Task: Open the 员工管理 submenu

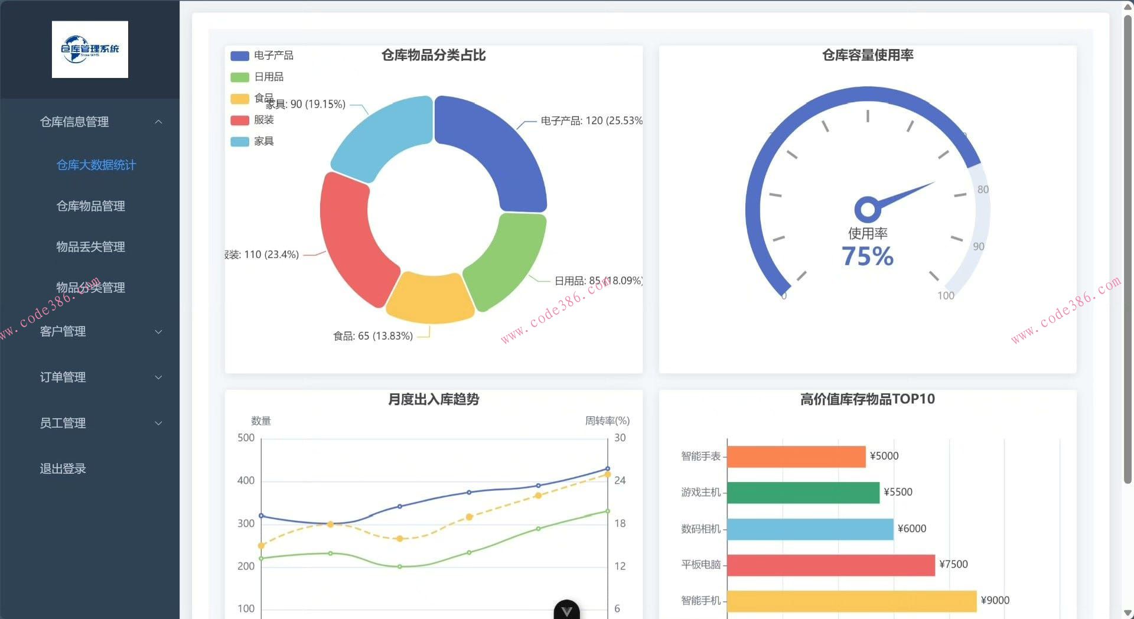Action: click(90, 423)
